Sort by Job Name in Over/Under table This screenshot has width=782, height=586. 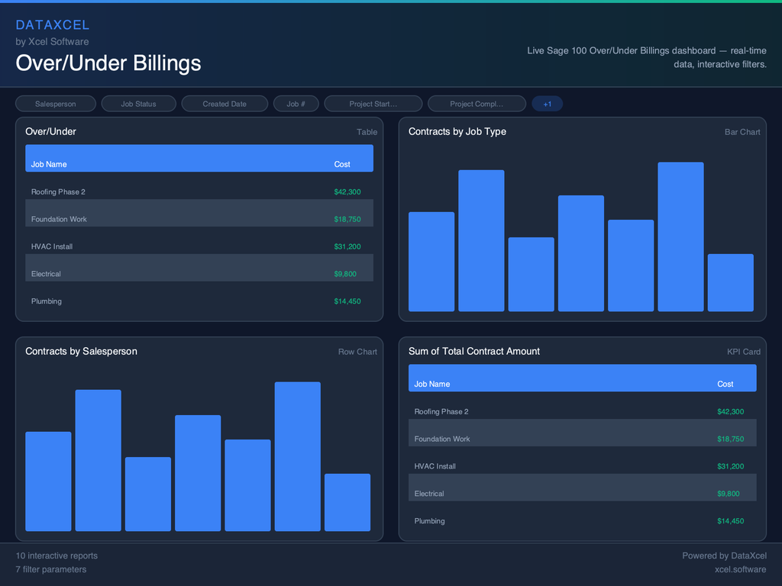(x=49, y=164)
